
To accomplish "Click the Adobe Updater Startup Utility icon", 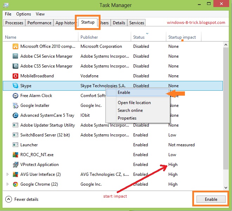I will coord(15,125).
